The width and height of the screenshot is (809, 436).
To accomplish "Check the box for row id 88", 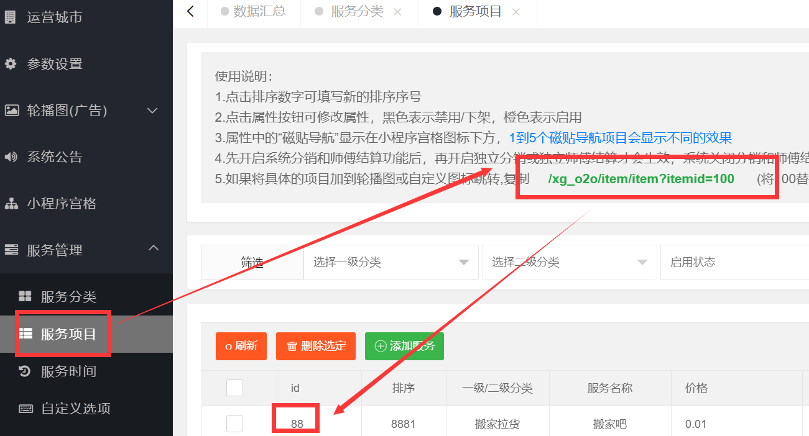I will click(234, 424).
